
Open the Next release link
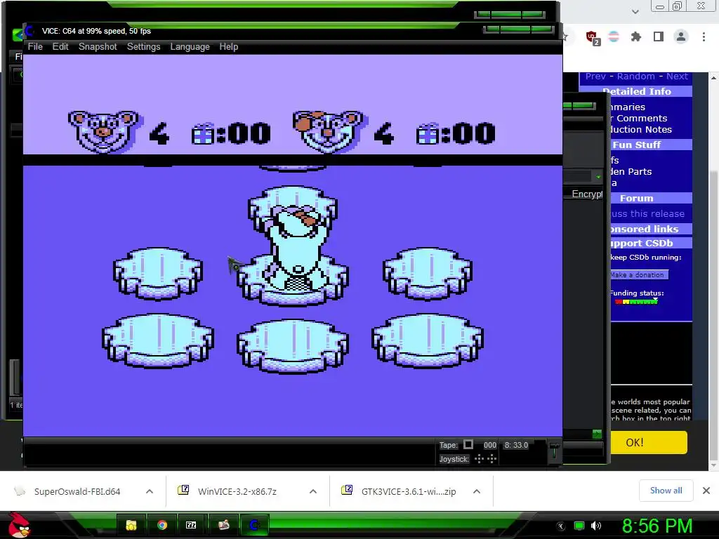pos(677,76)
